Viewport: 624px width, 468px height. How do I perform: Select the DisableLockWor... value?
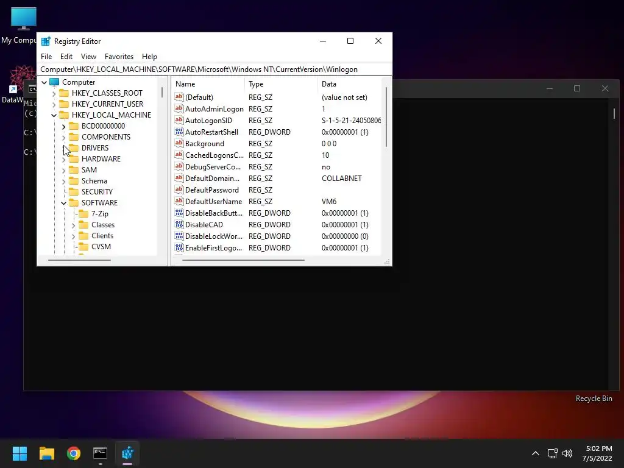pyautogui.click(x=214, y=236)
